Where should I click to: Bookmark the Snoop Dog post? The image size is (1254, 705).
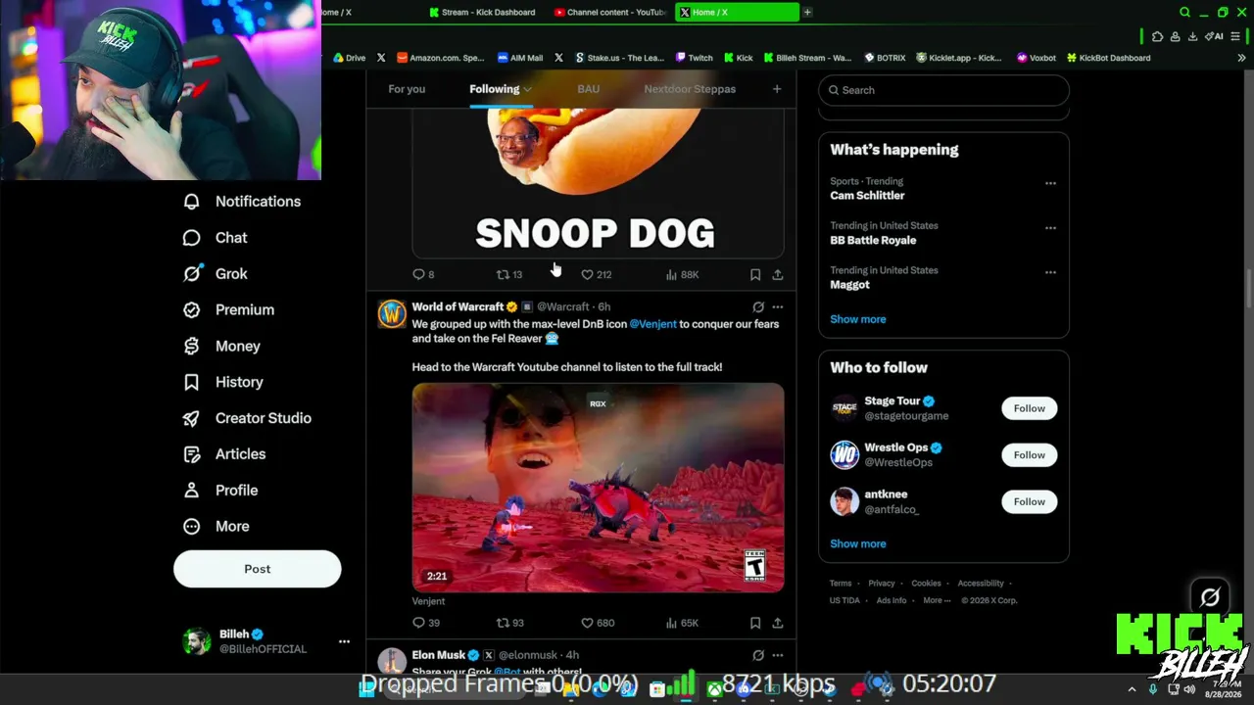tap(755, 275)
